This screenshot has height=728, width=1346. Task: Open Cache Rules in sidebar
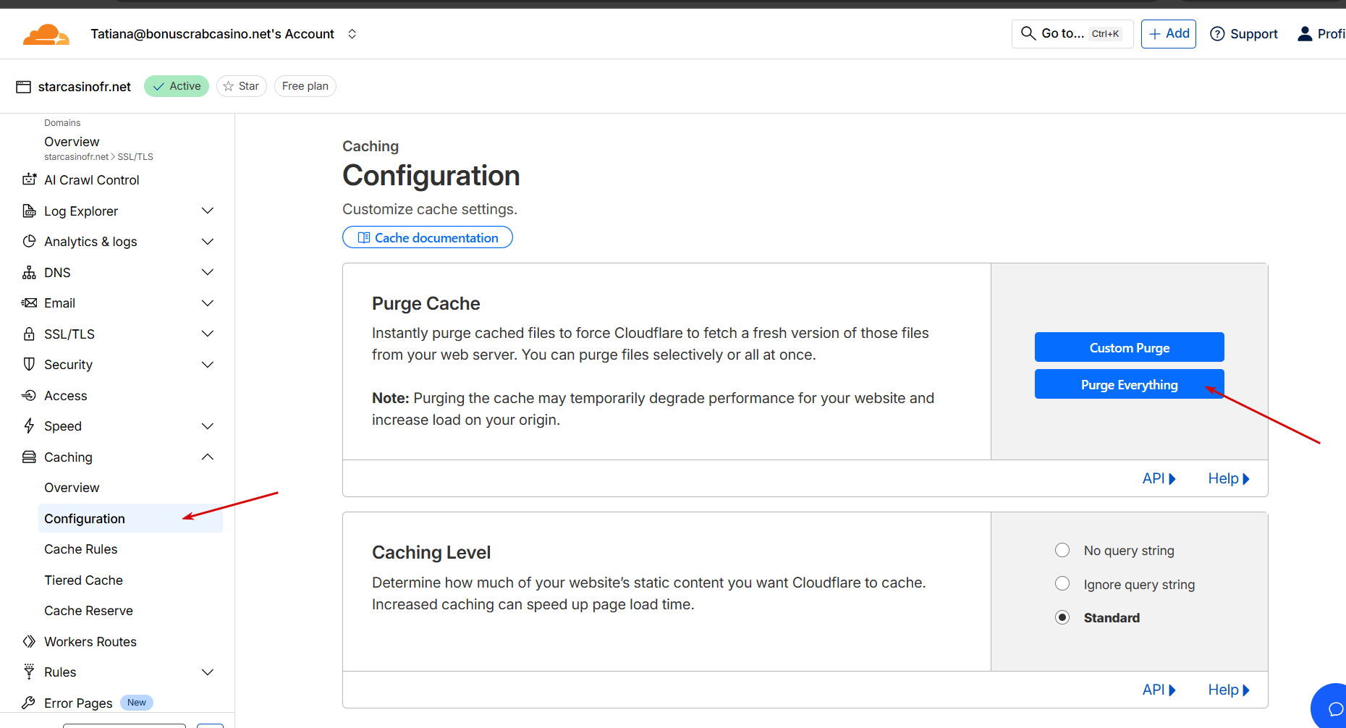pyautogui.click(x=80, y=549)
